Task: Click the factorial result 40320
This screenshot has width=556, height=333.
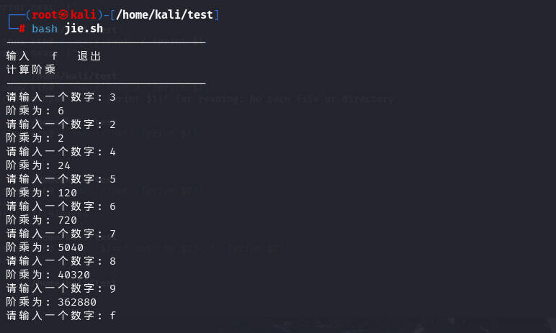Action: pos(73,275)
